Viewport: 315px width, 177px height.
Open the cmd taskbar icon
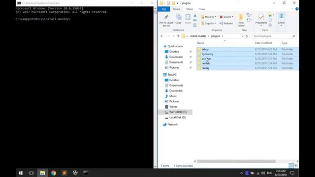point(86,173)
